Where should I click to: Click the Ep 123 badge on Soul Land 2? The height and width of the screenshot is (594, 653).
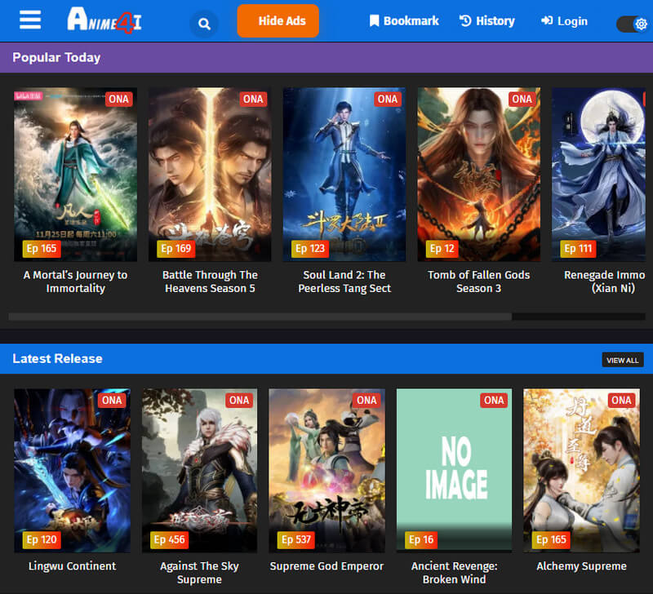tap(310, 249)
